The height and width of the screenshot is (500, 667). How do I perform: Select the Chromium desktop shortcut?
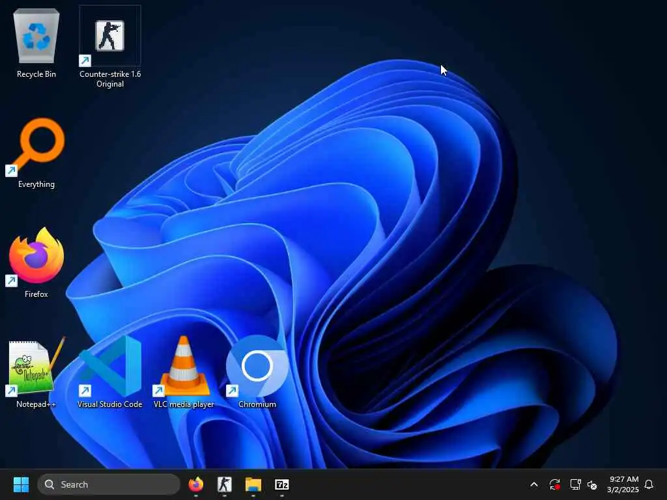point(257,367)
